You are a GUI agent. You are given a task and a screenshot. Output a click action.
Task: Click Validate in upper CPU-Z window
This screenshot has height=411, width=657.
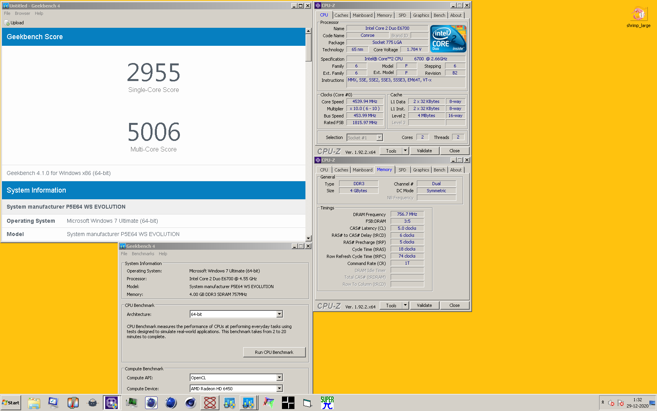[424, 151]
